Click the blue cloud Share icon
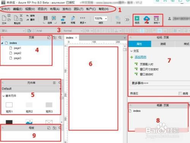This screenshot has height=143, width=190. pyautogui.click(x=147, y=19)
